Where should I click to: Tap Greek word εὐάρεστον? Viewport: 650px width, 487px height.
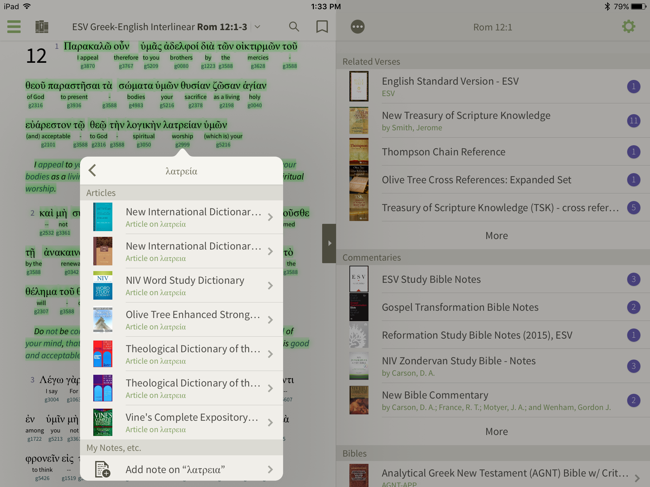click(48, 125)
